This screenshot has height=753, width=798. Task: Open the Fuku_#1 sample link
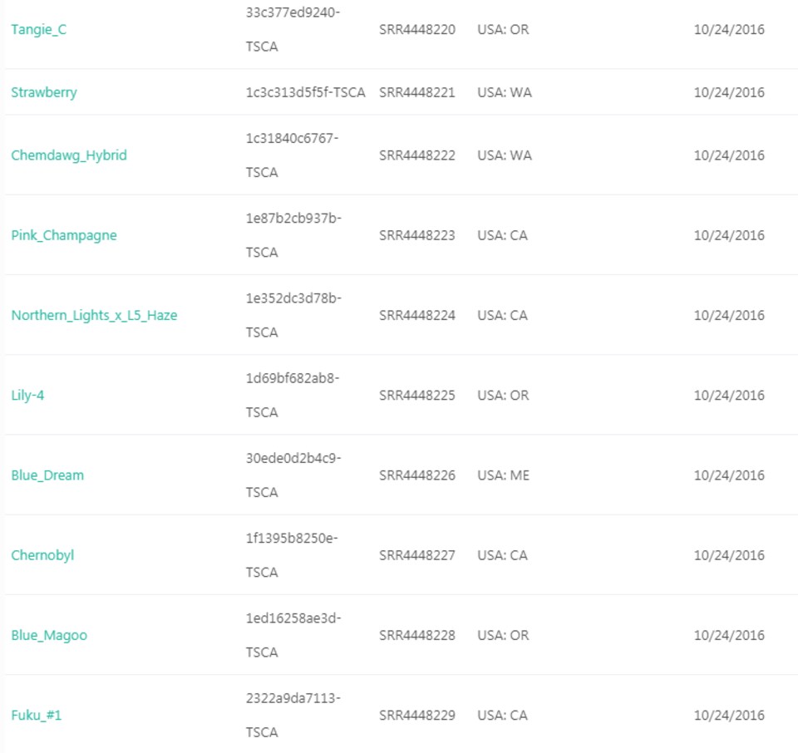point(37,715)
